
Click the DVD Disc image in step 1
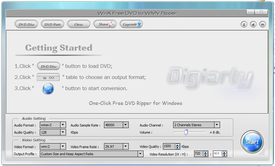tap(48, 66)
